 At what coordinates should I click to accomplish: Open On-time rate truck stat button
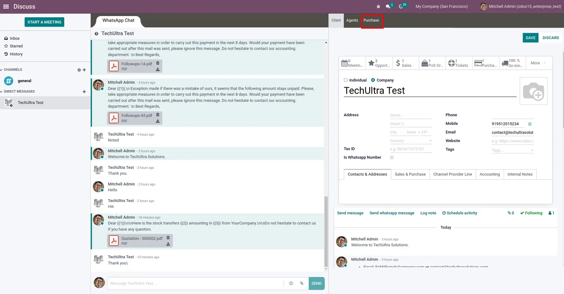point(512,63)
